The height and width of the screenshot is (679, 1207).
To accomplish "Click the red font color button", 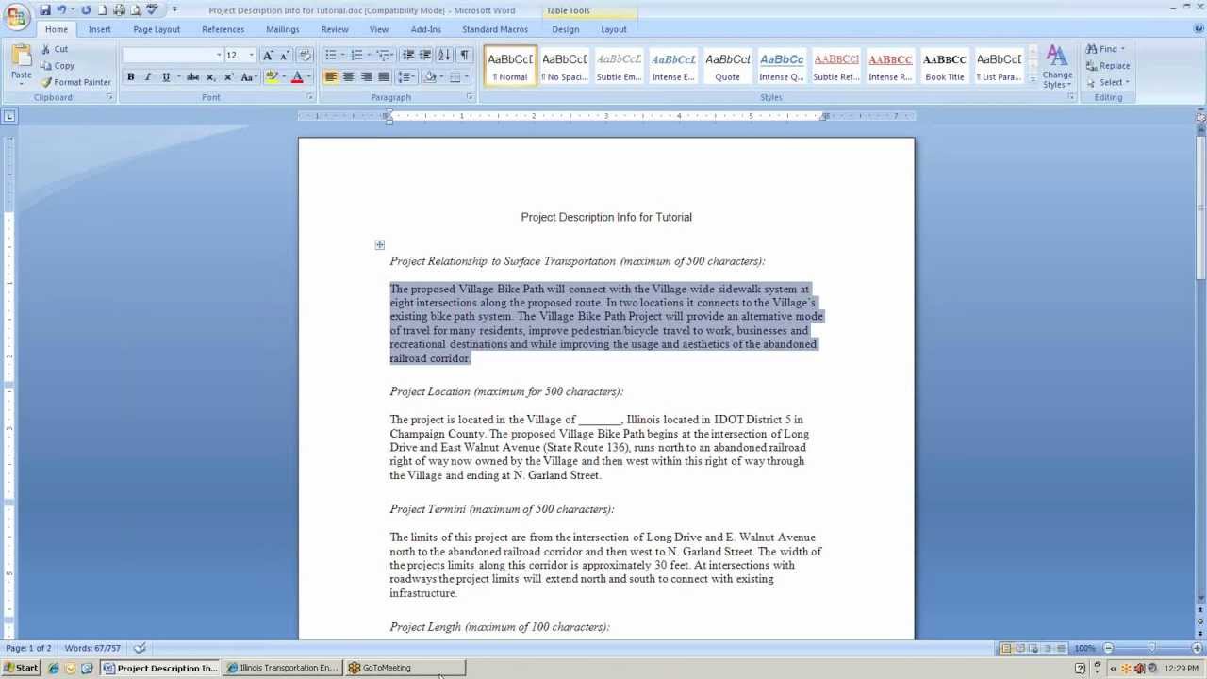I will pyautogui.click(x=297, y=77).
